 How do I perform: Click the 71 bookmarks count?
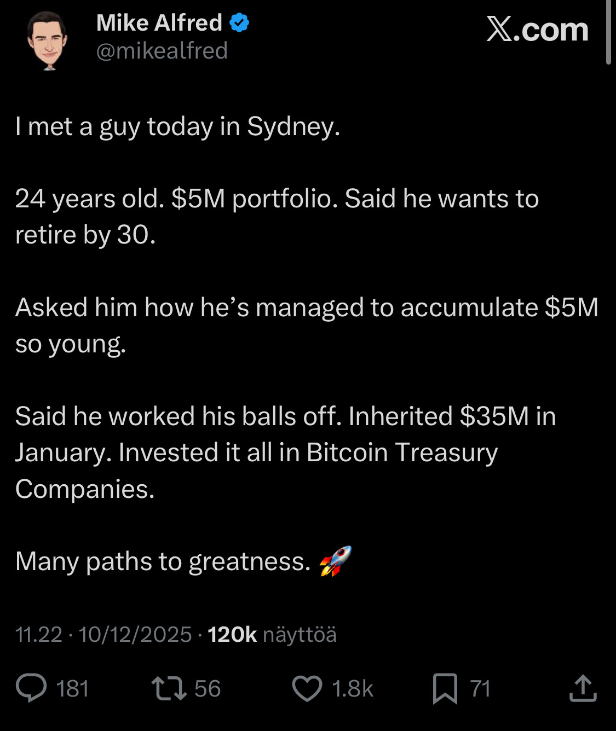480,688
